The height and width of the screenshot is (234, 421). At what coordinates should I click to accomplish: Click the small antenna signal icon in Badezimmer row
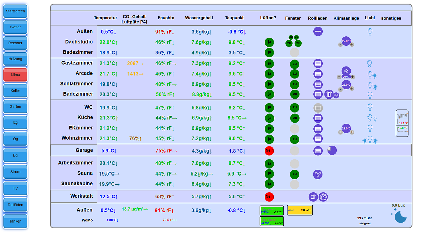336,96
